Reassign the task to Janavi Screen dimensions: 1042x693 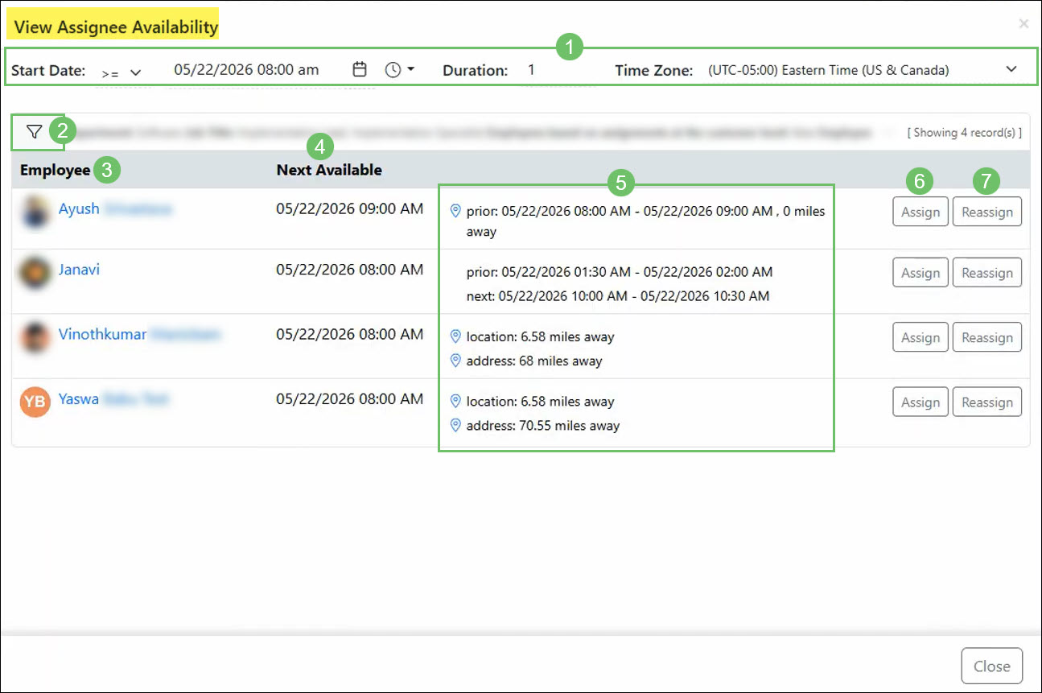(x=987, y=273)
